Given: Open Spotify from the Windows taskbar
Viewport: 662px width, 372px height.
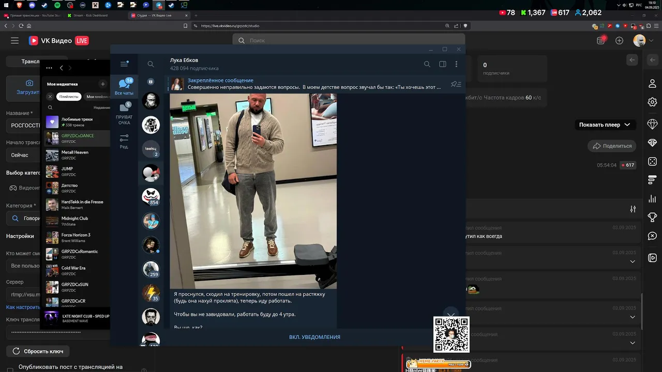Looking at the screenshot, I should tap(57, 5).
